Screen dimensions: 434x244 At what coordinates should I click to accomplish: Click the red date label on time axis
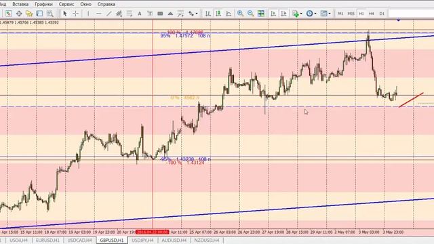[x=152, y=232]
